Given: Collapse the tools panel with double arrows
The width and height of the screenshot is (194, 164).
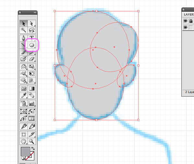Looking at the screenshot, I should point(35,13).
